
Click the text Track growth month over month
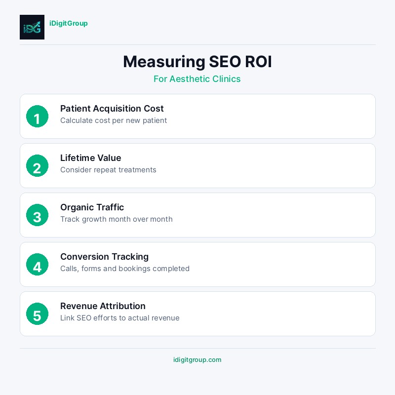click(117, 219)
